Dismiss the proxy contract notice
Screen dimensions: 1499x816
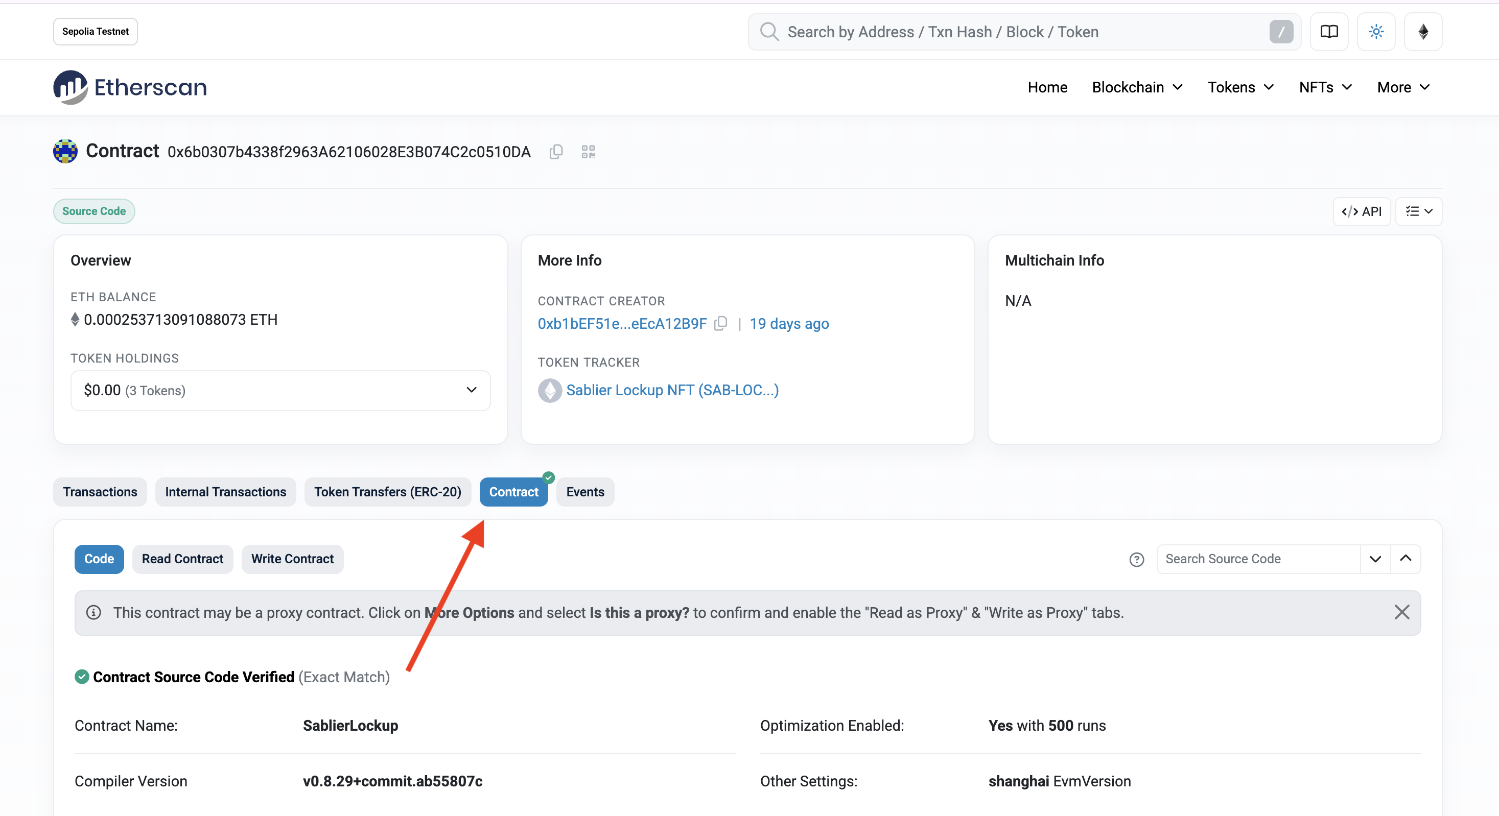[x=1402, y=612]
